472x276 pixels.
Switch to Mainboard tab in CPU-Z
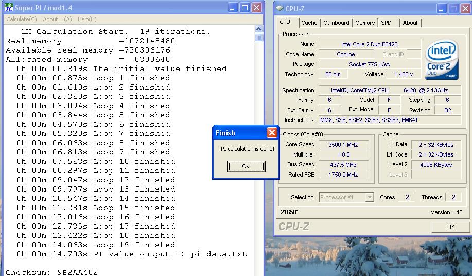[x=336, y=23]
